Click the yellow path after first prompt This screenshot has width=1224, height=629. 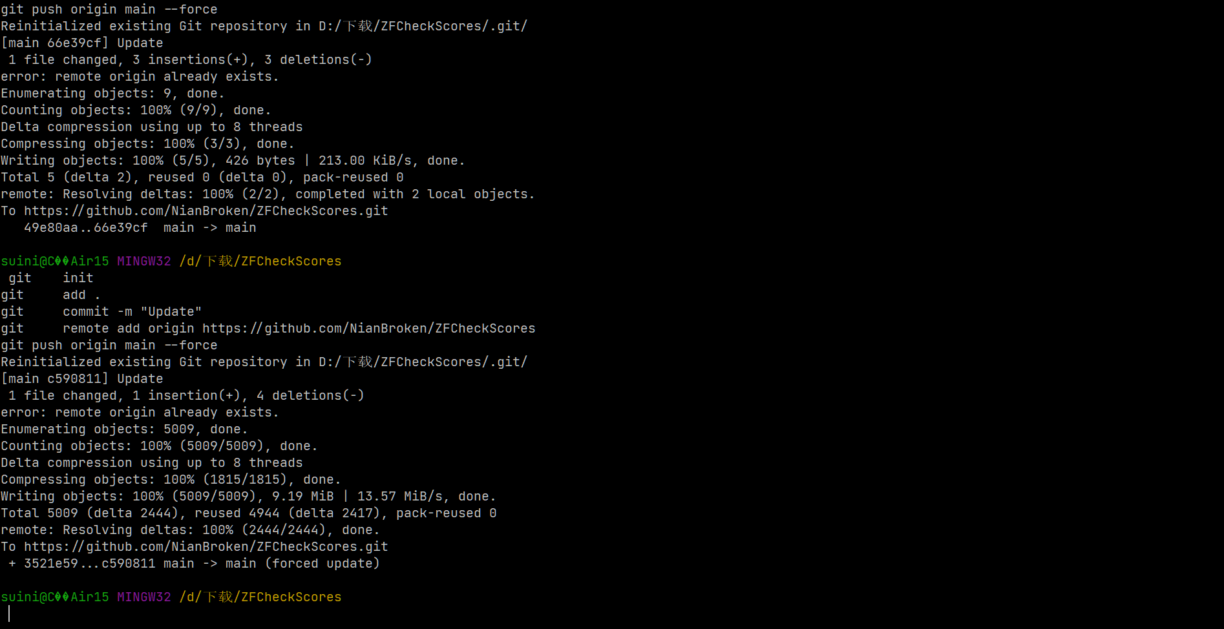click(260, 261)
